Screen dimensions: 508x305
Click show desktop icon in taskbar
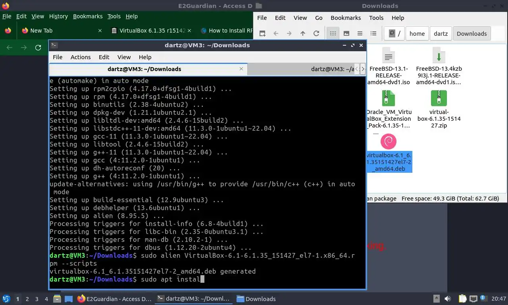(x=68, y=299)
